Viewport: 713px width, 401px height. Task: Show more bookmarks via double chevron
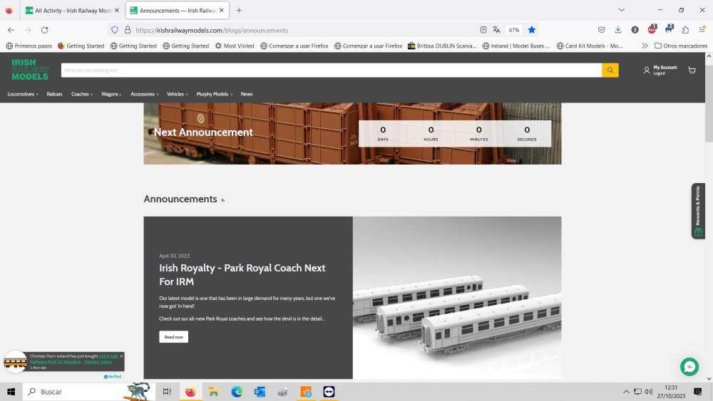(x=645, y=46)
